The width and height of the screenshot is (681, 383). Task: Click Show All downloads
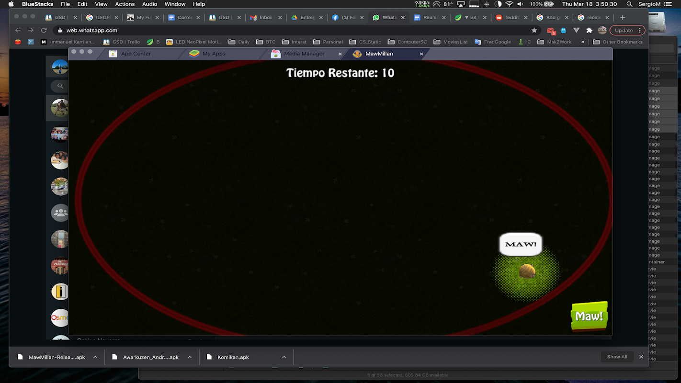tap(617, 357)
